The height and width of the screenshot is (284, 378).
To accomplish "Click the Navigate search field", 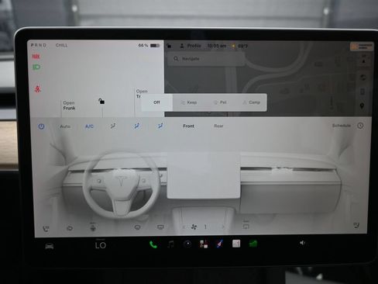I will pyautogui.click(x=205, y=59).
